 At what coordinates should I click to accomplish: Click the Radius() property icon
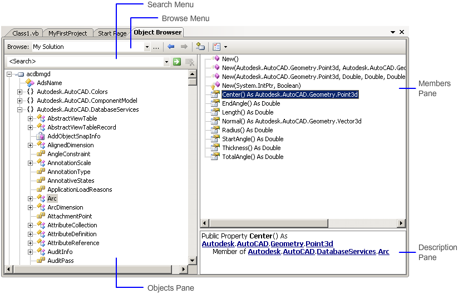pyautogui.click(x=215, y=130)
